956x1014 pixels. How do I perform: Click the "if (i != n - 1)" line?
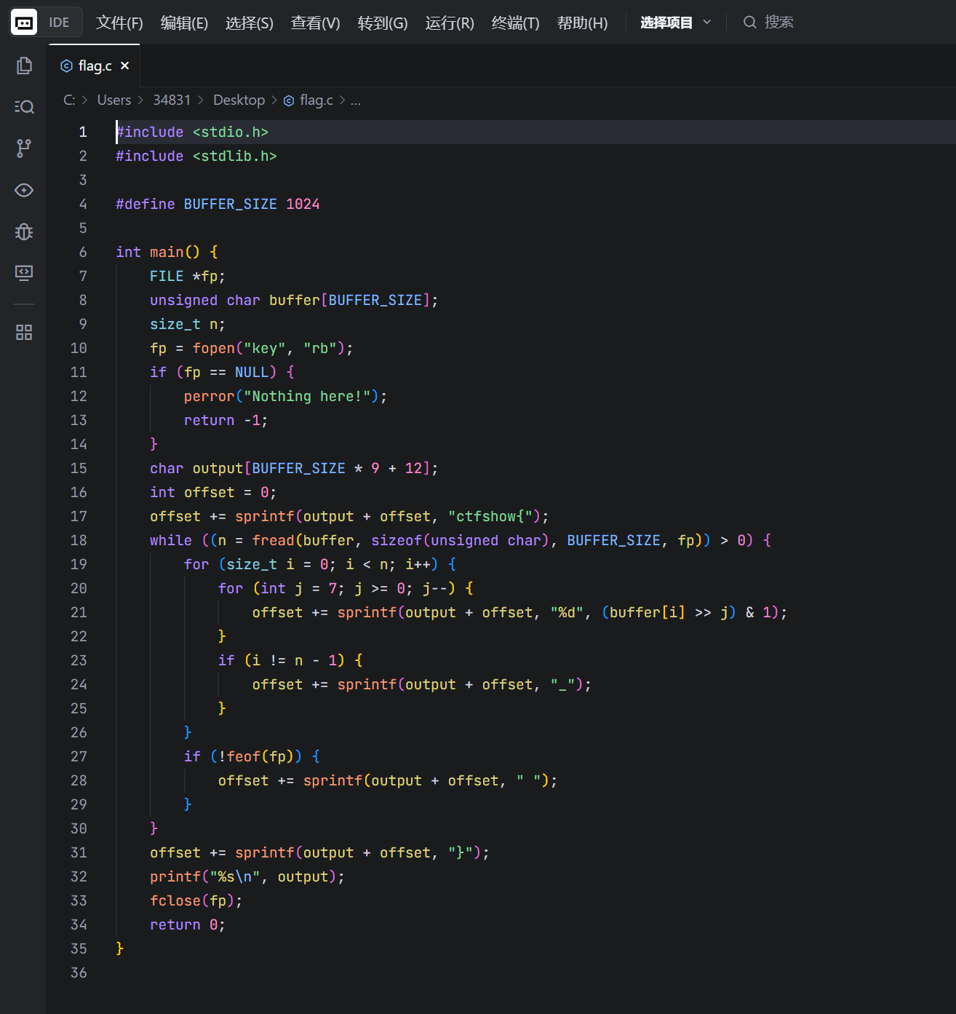tap(290, 660)
